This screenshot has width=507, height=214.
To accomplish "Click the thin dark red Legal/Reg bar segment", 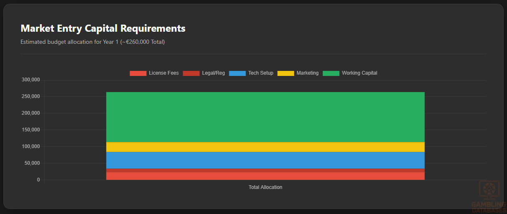I will [265, 171].
